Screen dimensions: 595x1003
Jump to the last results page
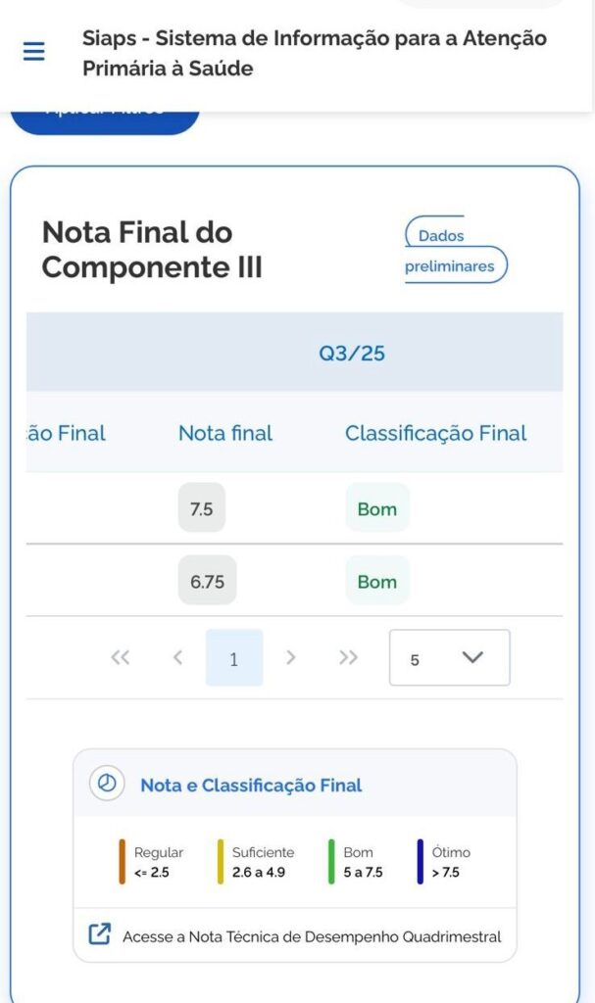click(x=348, y=658)
